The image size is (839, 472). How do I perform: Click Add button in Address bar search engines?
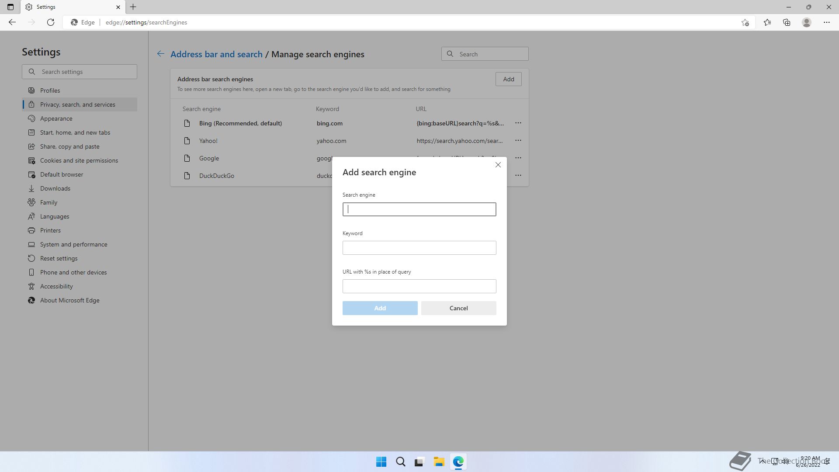click(508, 79)
